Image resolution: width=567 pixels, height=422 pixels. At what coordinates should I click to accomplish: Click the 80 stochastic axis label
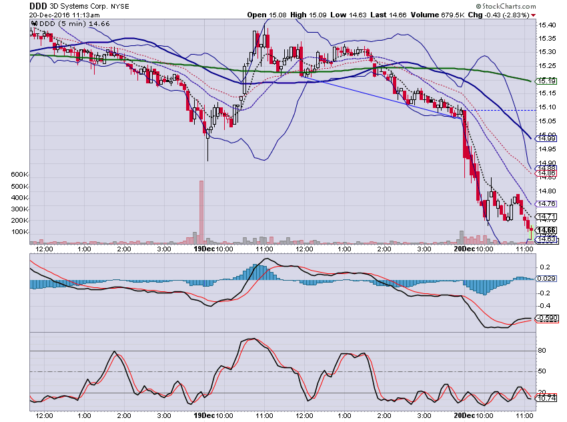tap(542, 351)
